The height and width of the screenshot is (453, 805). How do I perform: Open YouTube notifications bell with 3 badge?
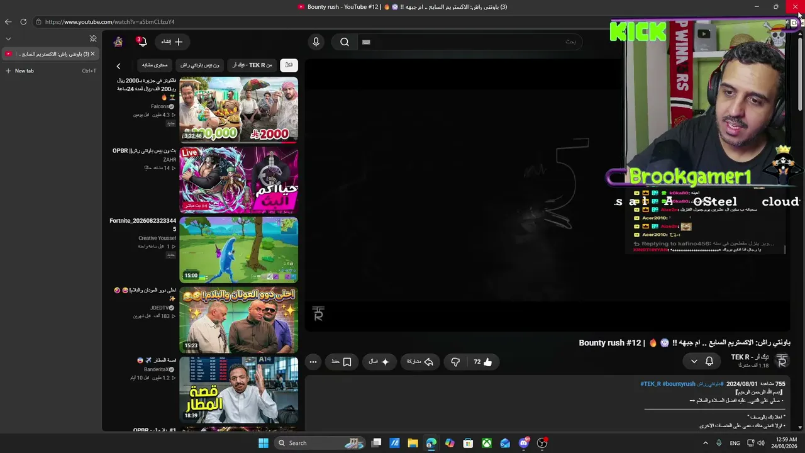point(142,42)
